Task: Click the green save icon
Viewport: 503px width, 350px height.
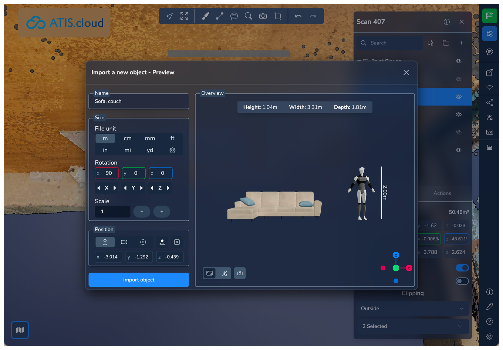Action: pos(490,16)
